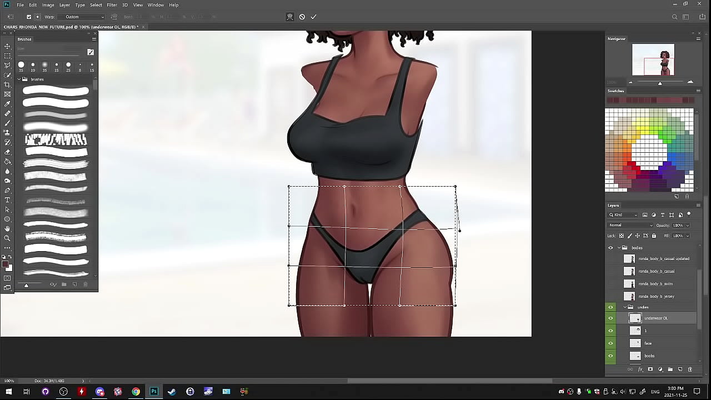Viewport: 711px width, 400px height.
Task: Toggle visibility of the bodies group
Action: pos(610,248)
